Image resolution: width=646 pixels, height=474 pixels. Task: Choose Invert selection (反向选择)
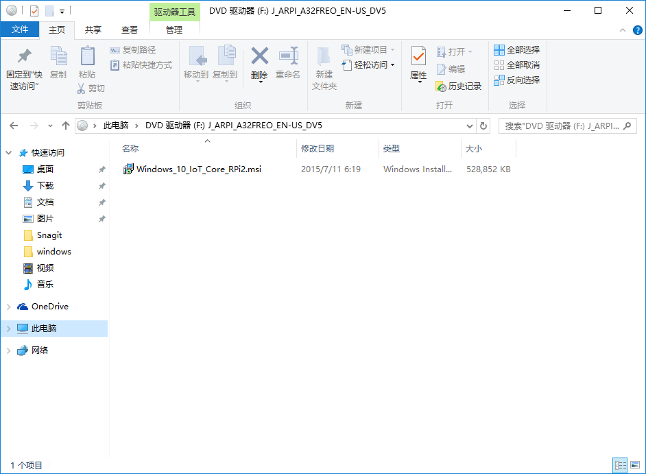pyautogui.click(x=516, y=80)
